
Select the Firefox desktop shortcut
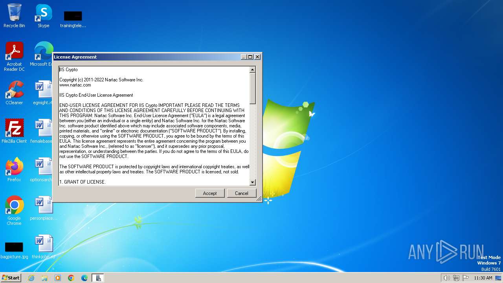(x=14, y=170)
